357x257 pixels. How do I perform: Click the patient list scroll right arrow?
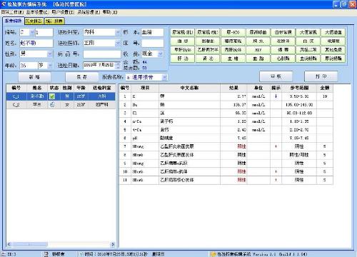point(113,244)
